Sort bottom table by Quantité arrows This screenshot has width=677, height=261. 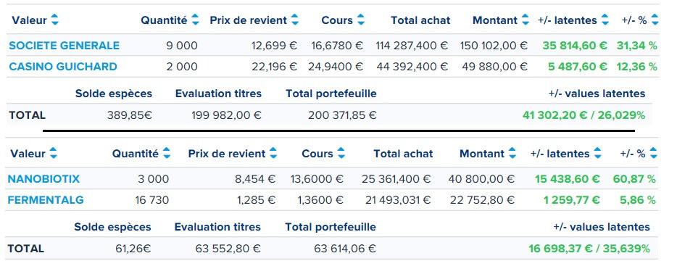coord(167,153)
